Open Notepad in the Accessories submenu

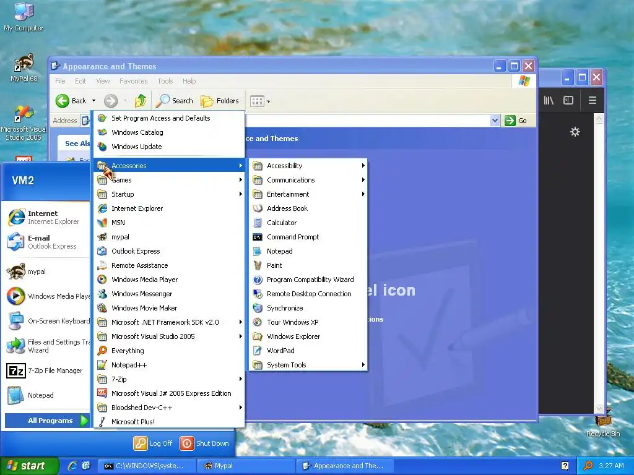[x=308, y=251]
